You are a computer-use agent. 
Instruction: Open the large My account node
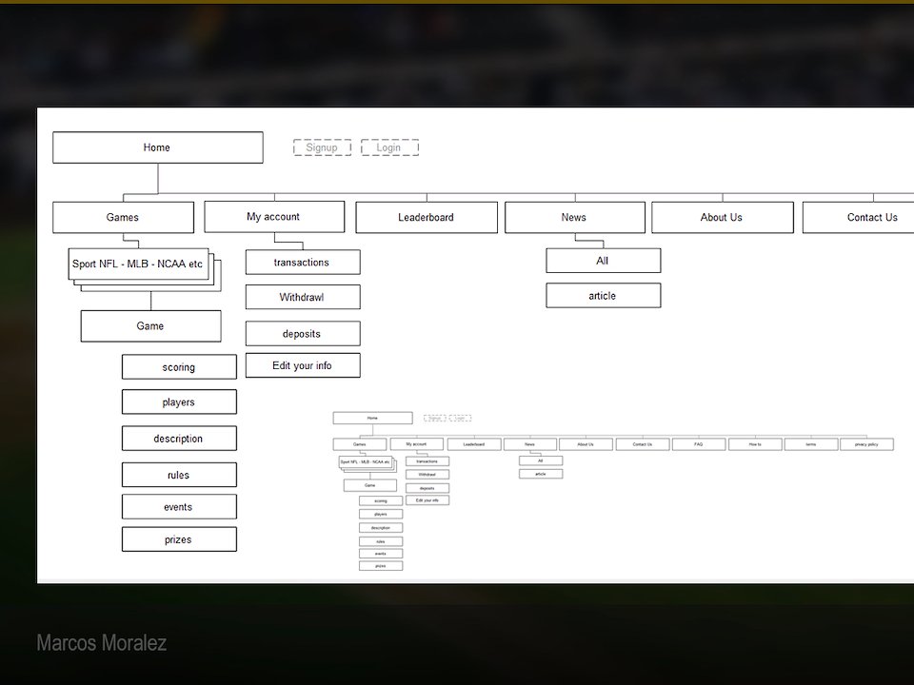point(274,217)
